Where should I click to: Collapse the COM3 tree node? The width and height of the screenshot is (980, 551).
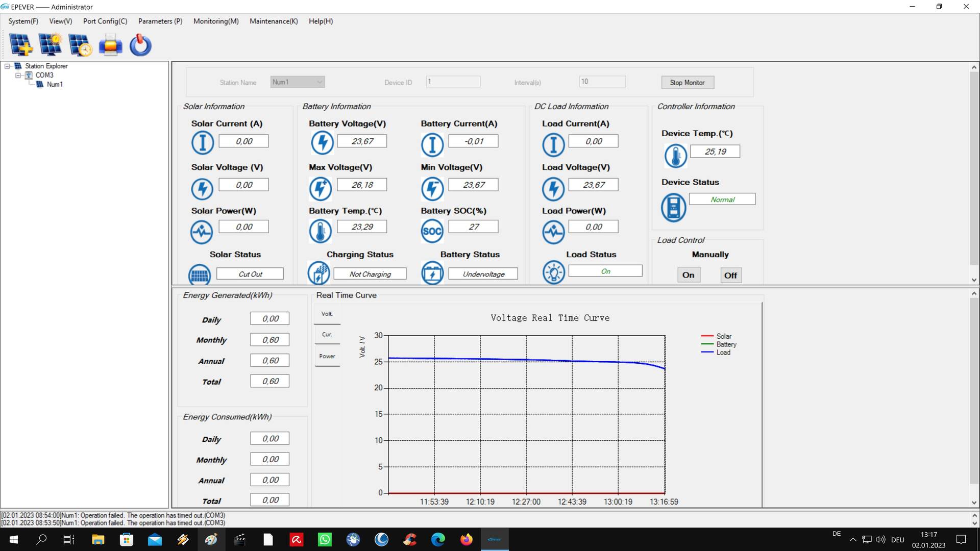[x=18, y=76]
